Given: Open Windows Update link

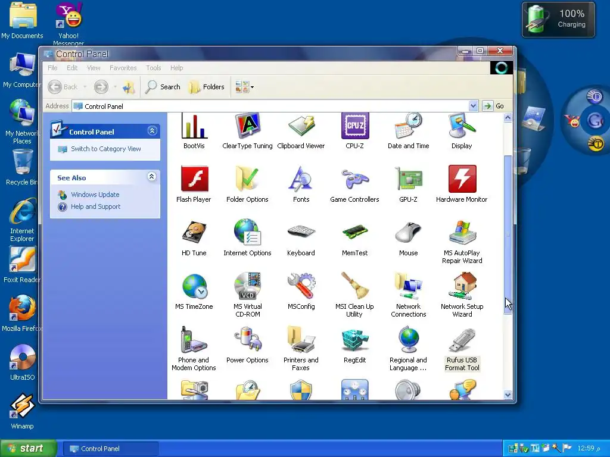Looking at the screenshot, I should 95,195.
